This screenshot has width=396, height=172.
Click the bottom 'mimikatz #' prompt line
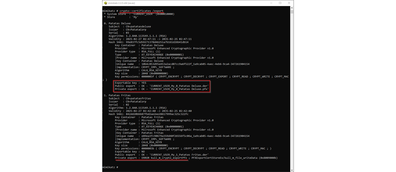click(x=110, y=167)
